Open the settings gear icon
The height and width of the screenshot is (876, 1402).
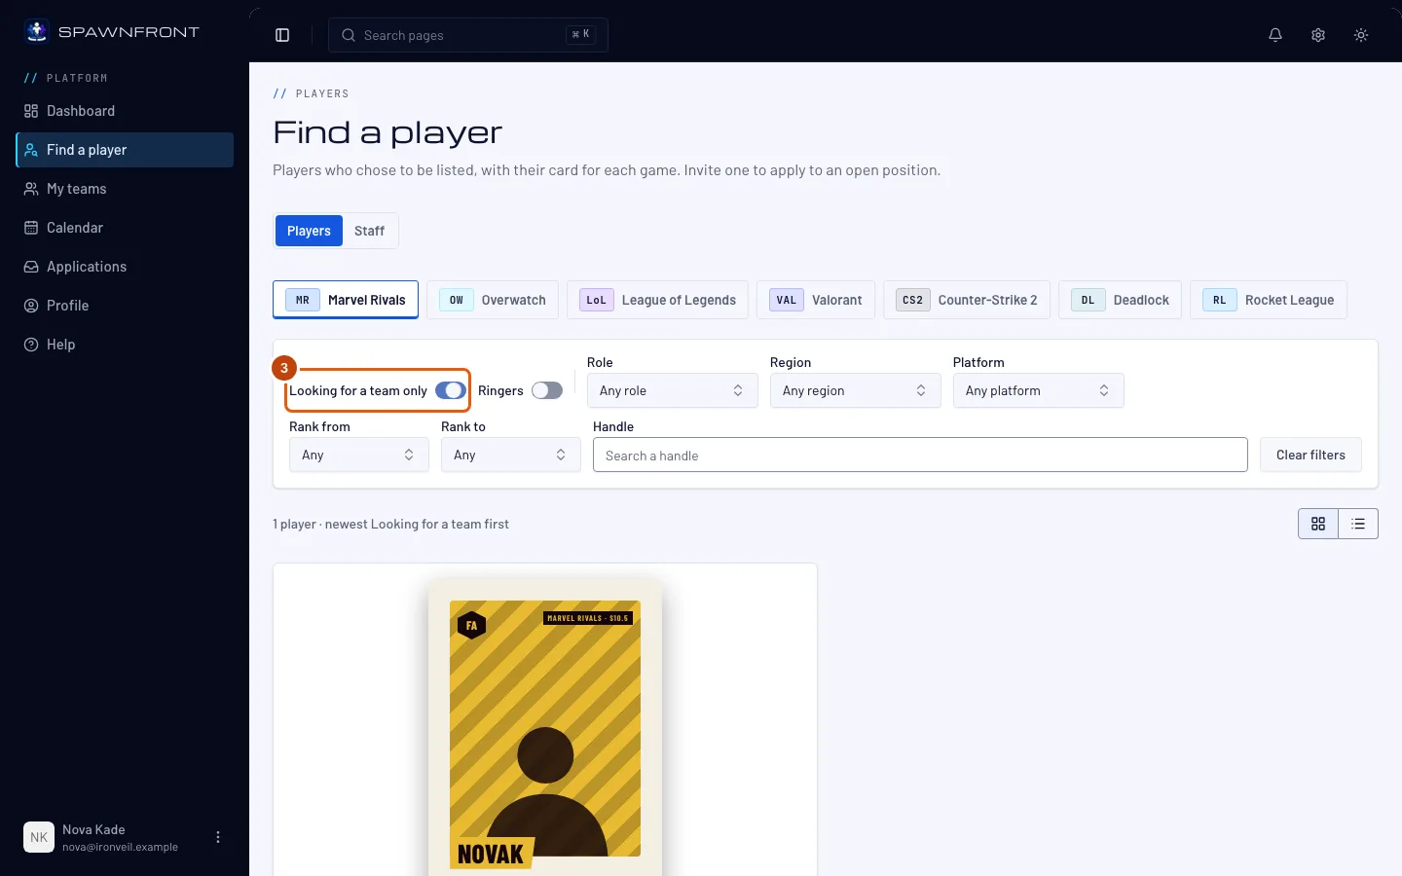[x=1318, y=35]
